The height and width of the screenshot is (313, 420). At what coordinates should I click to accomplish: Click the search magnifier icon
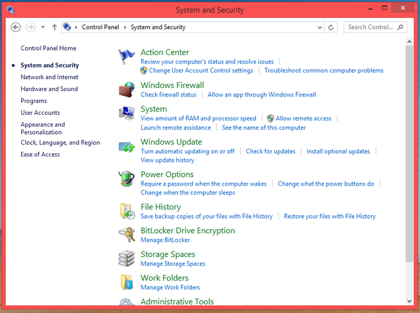(x=400, y=27)
